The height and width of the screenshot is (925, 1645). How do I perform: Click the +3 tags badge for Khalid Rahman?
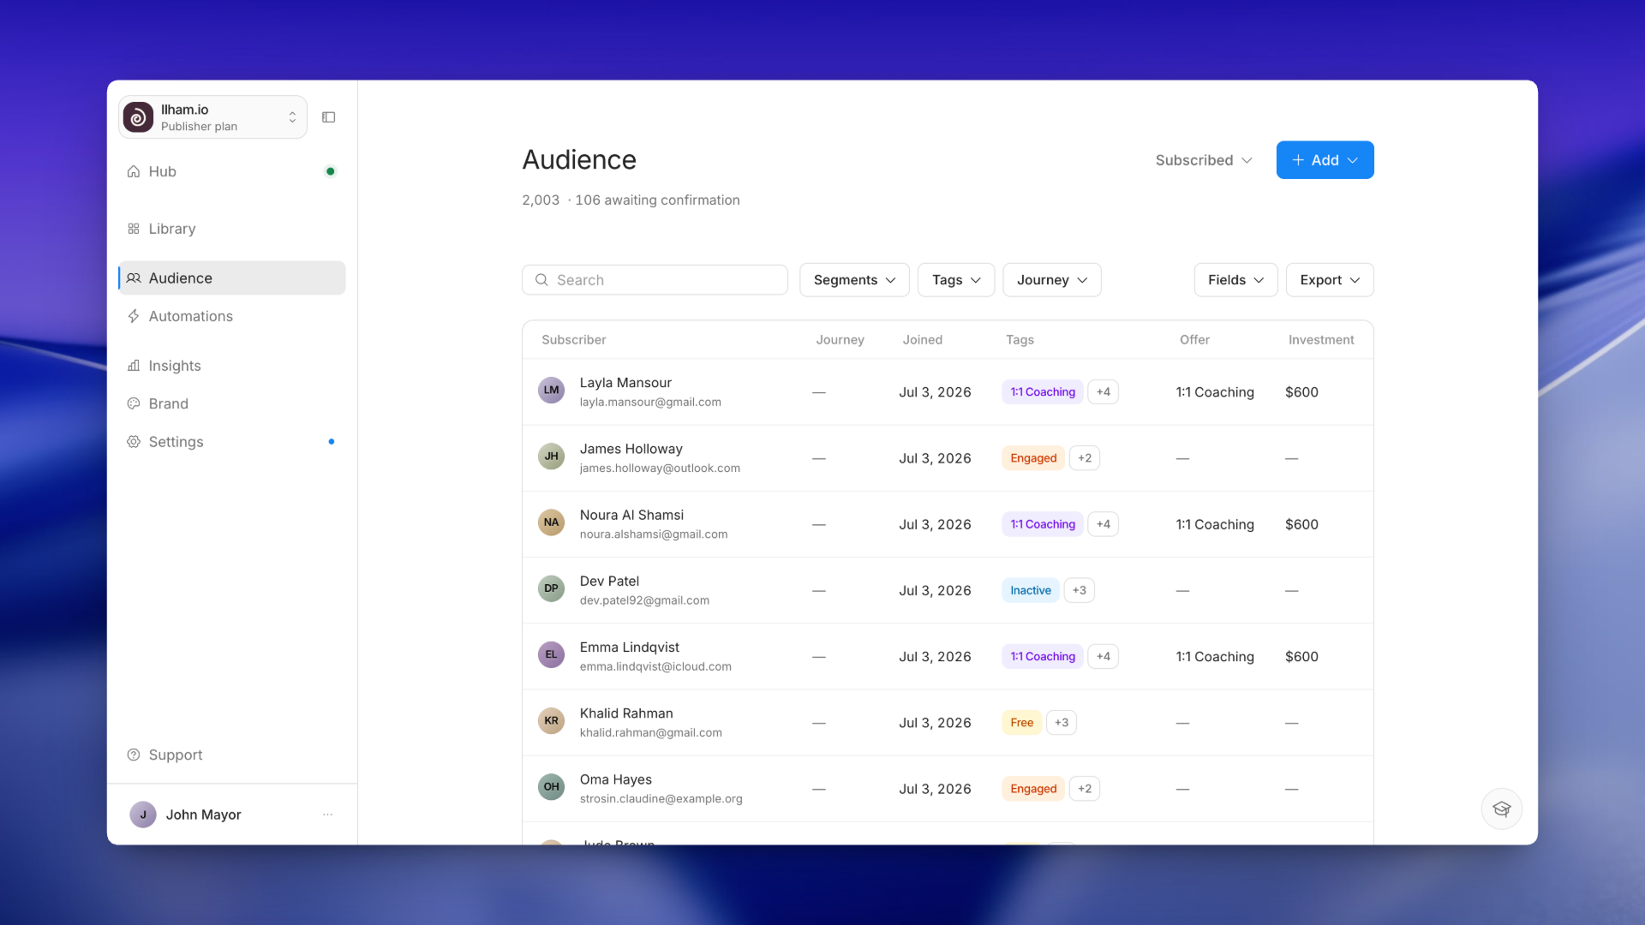(1062, 723)
